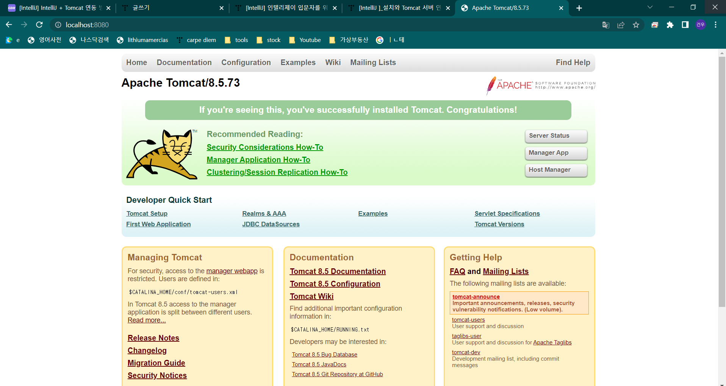This screenshot has width=726, height=386.
Task: Select Documentation in Tomcat navigation bar
Action: 184,62
